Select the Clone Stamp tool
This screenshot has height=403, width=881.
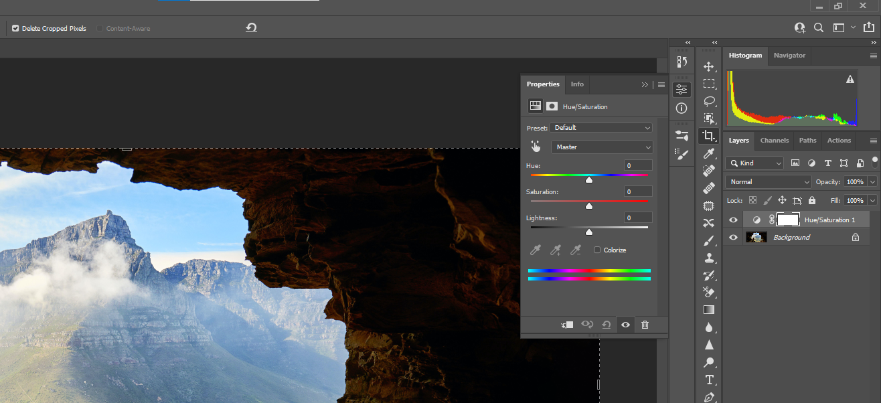tap(709, 258)
